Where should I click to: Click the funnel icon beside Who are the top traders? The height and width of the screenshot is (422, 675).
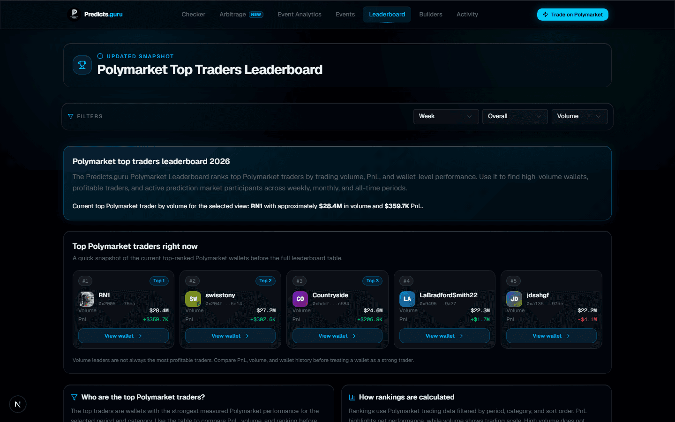tap(74, 397)
